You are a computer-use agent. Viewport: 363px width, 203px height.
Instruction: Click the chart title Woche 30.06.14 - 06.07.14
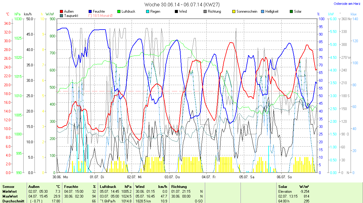coord(182,5)
